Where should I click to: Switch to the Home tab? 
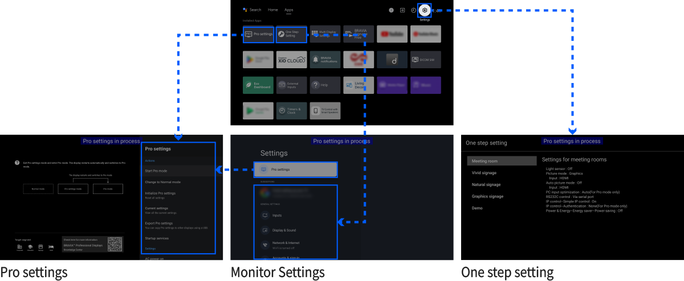(x=273, y=10)
